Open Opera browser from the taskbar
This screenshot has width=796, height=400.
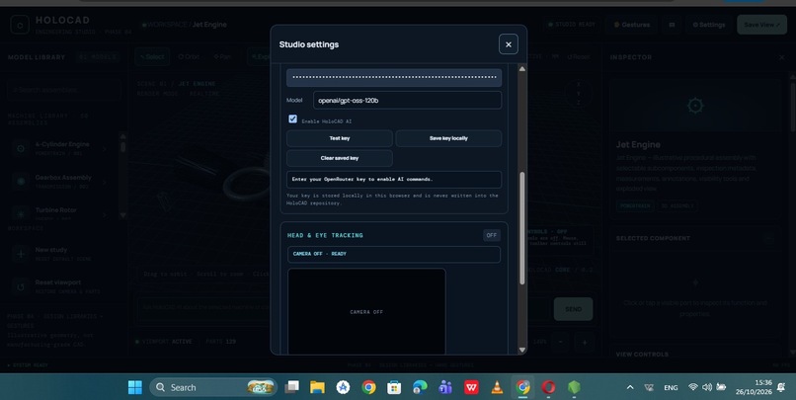[x=548, y=387]
